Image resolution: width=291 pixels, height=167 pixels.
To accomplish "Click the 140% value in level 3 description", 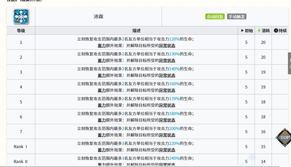I will coord(174,69).
